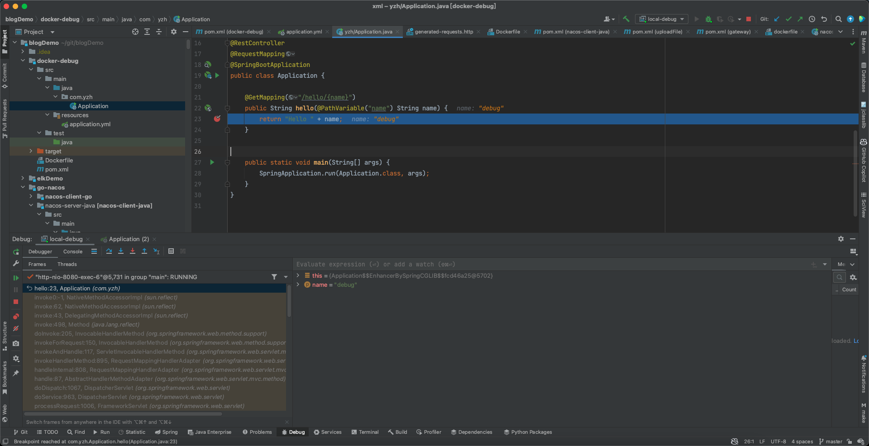Click the Step Into debugger icon
Screen dimensions: 869x446
pos(121,251)
